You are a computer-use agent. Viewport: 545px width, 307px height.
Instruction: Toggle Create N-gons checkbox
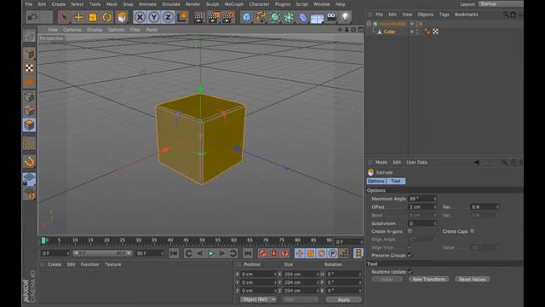click(410, 231)
